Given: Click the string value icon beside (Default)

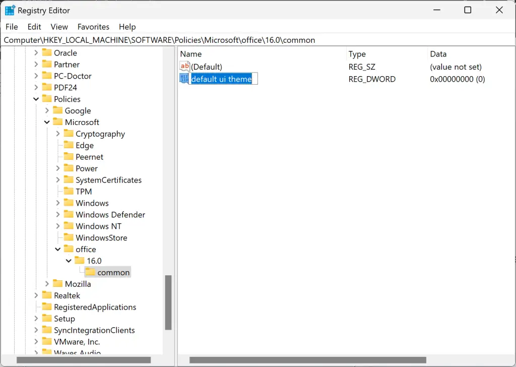Looking at the screenshot, I should tap(184, 66).
